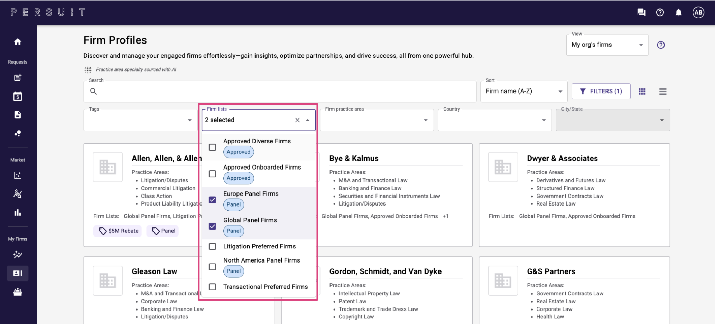Select the Global Panel Firms option label
Screen dimensions: 715x324
(250, 220)
